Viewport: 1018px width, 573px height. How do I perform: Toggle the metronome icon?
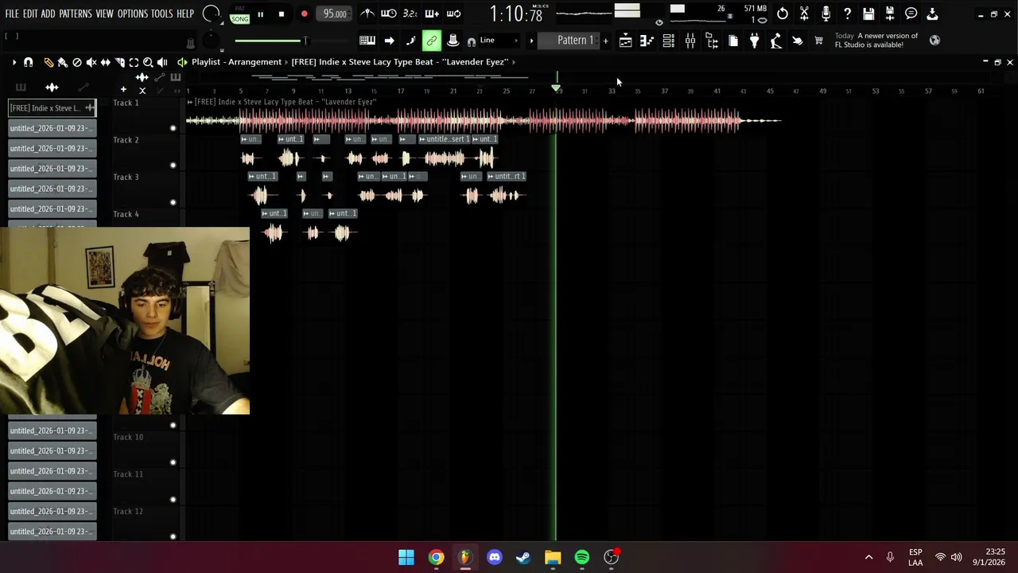[x=367, y=14]
